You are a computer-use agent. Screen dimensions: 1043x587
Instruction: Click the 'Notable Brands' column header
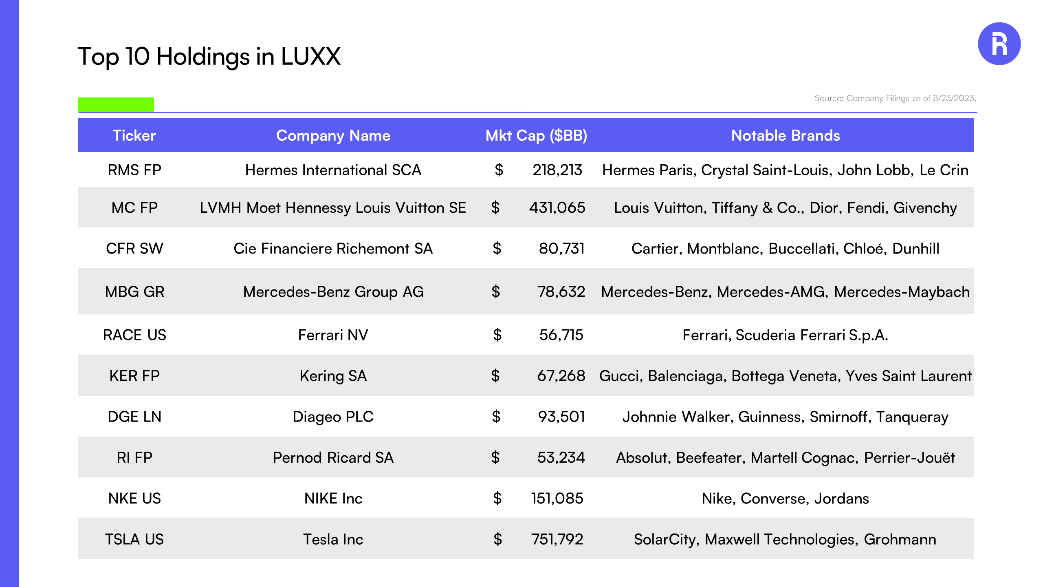coord(786,135)
